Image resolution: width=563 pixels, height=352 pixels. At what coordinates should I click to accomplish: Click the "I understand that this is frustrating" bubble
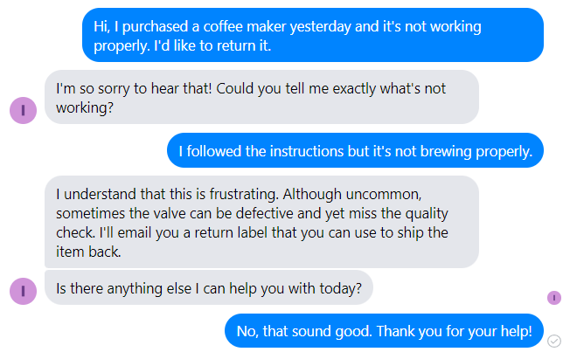[261, 222]
